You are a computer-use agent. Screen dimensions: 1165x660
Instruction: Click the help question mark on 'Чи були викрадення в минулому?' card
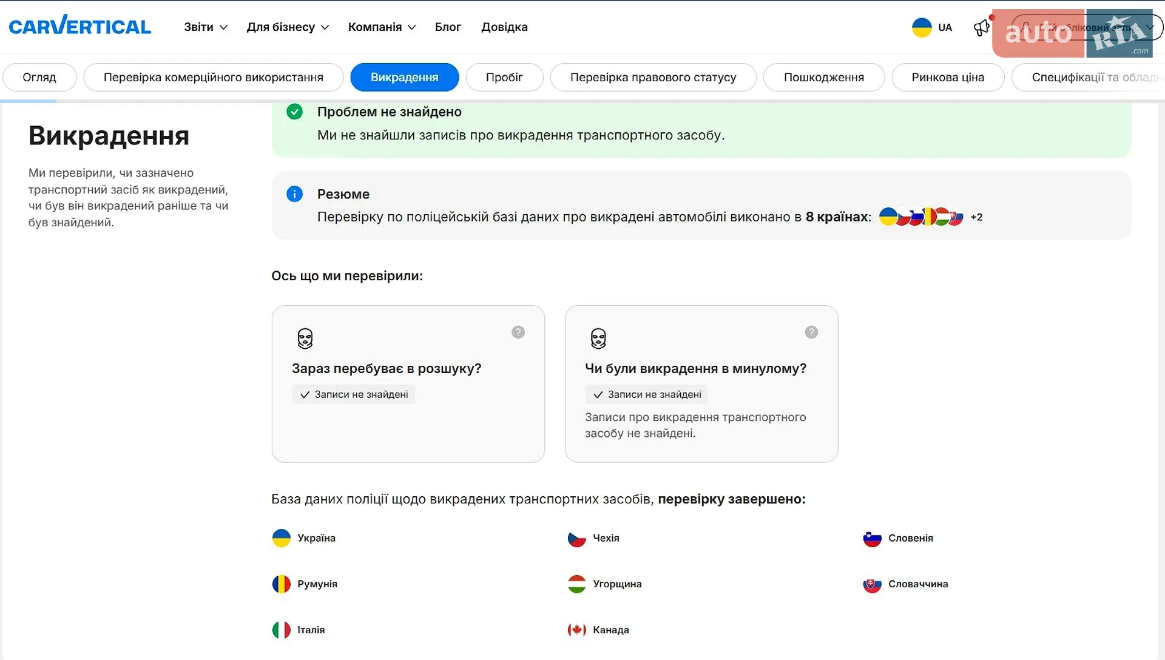(811, 332)
